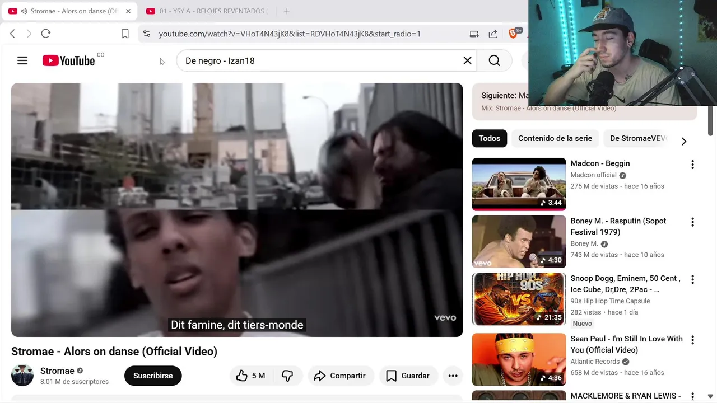Image resolution: width=717 pixels, height=403 pixels.
Task: Click the page vertical scrollbar down arrow
Action: point(711,397)
